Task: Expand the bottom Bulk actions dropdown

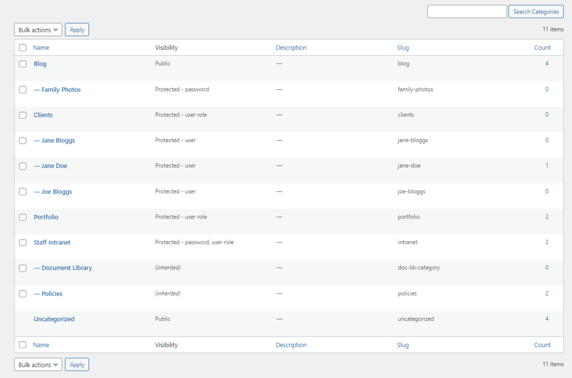Action: pos(38,365)
